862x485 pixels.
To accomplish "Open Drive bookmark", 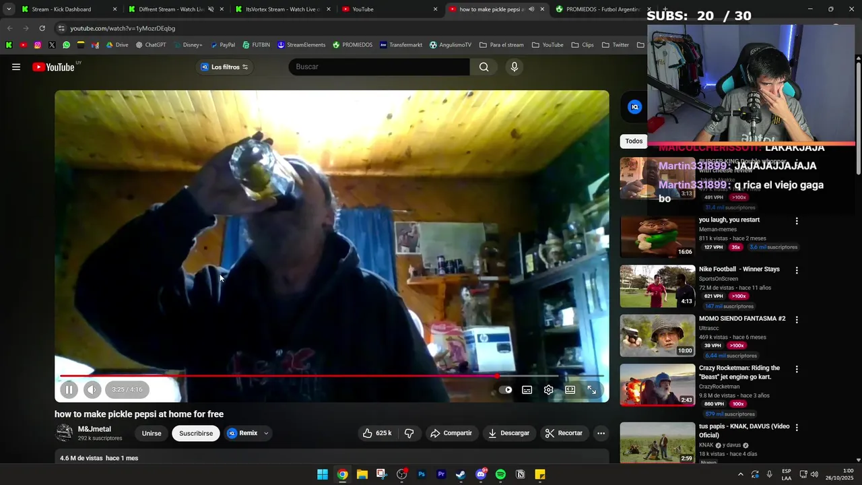I will tap(117, 45).
